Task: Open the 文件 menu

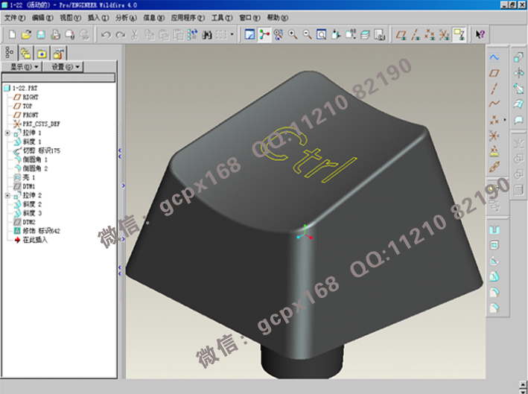Action: click(15, 17)
